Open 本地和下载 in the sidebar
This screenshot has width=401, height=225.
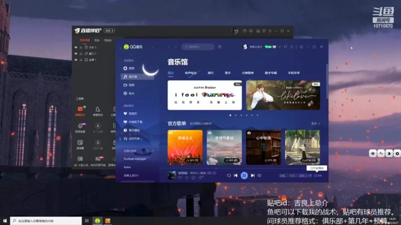137,122
